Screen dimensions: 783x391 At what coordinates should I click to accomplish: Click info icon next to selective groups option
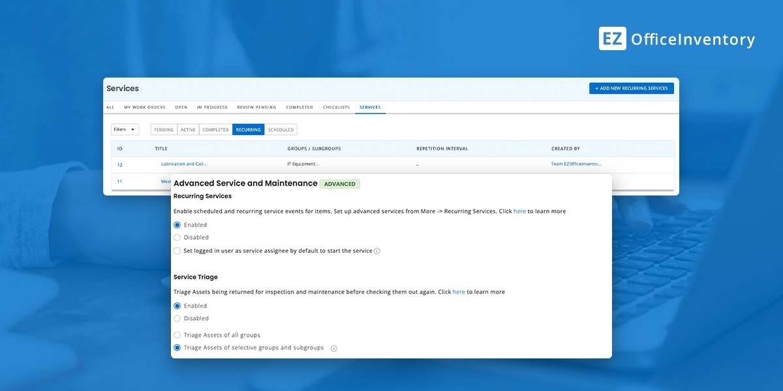pos(333,347)
